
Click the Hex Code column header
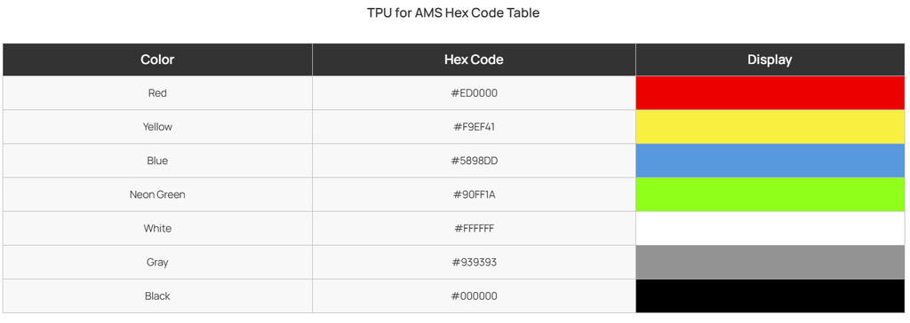tap(475, 59)
